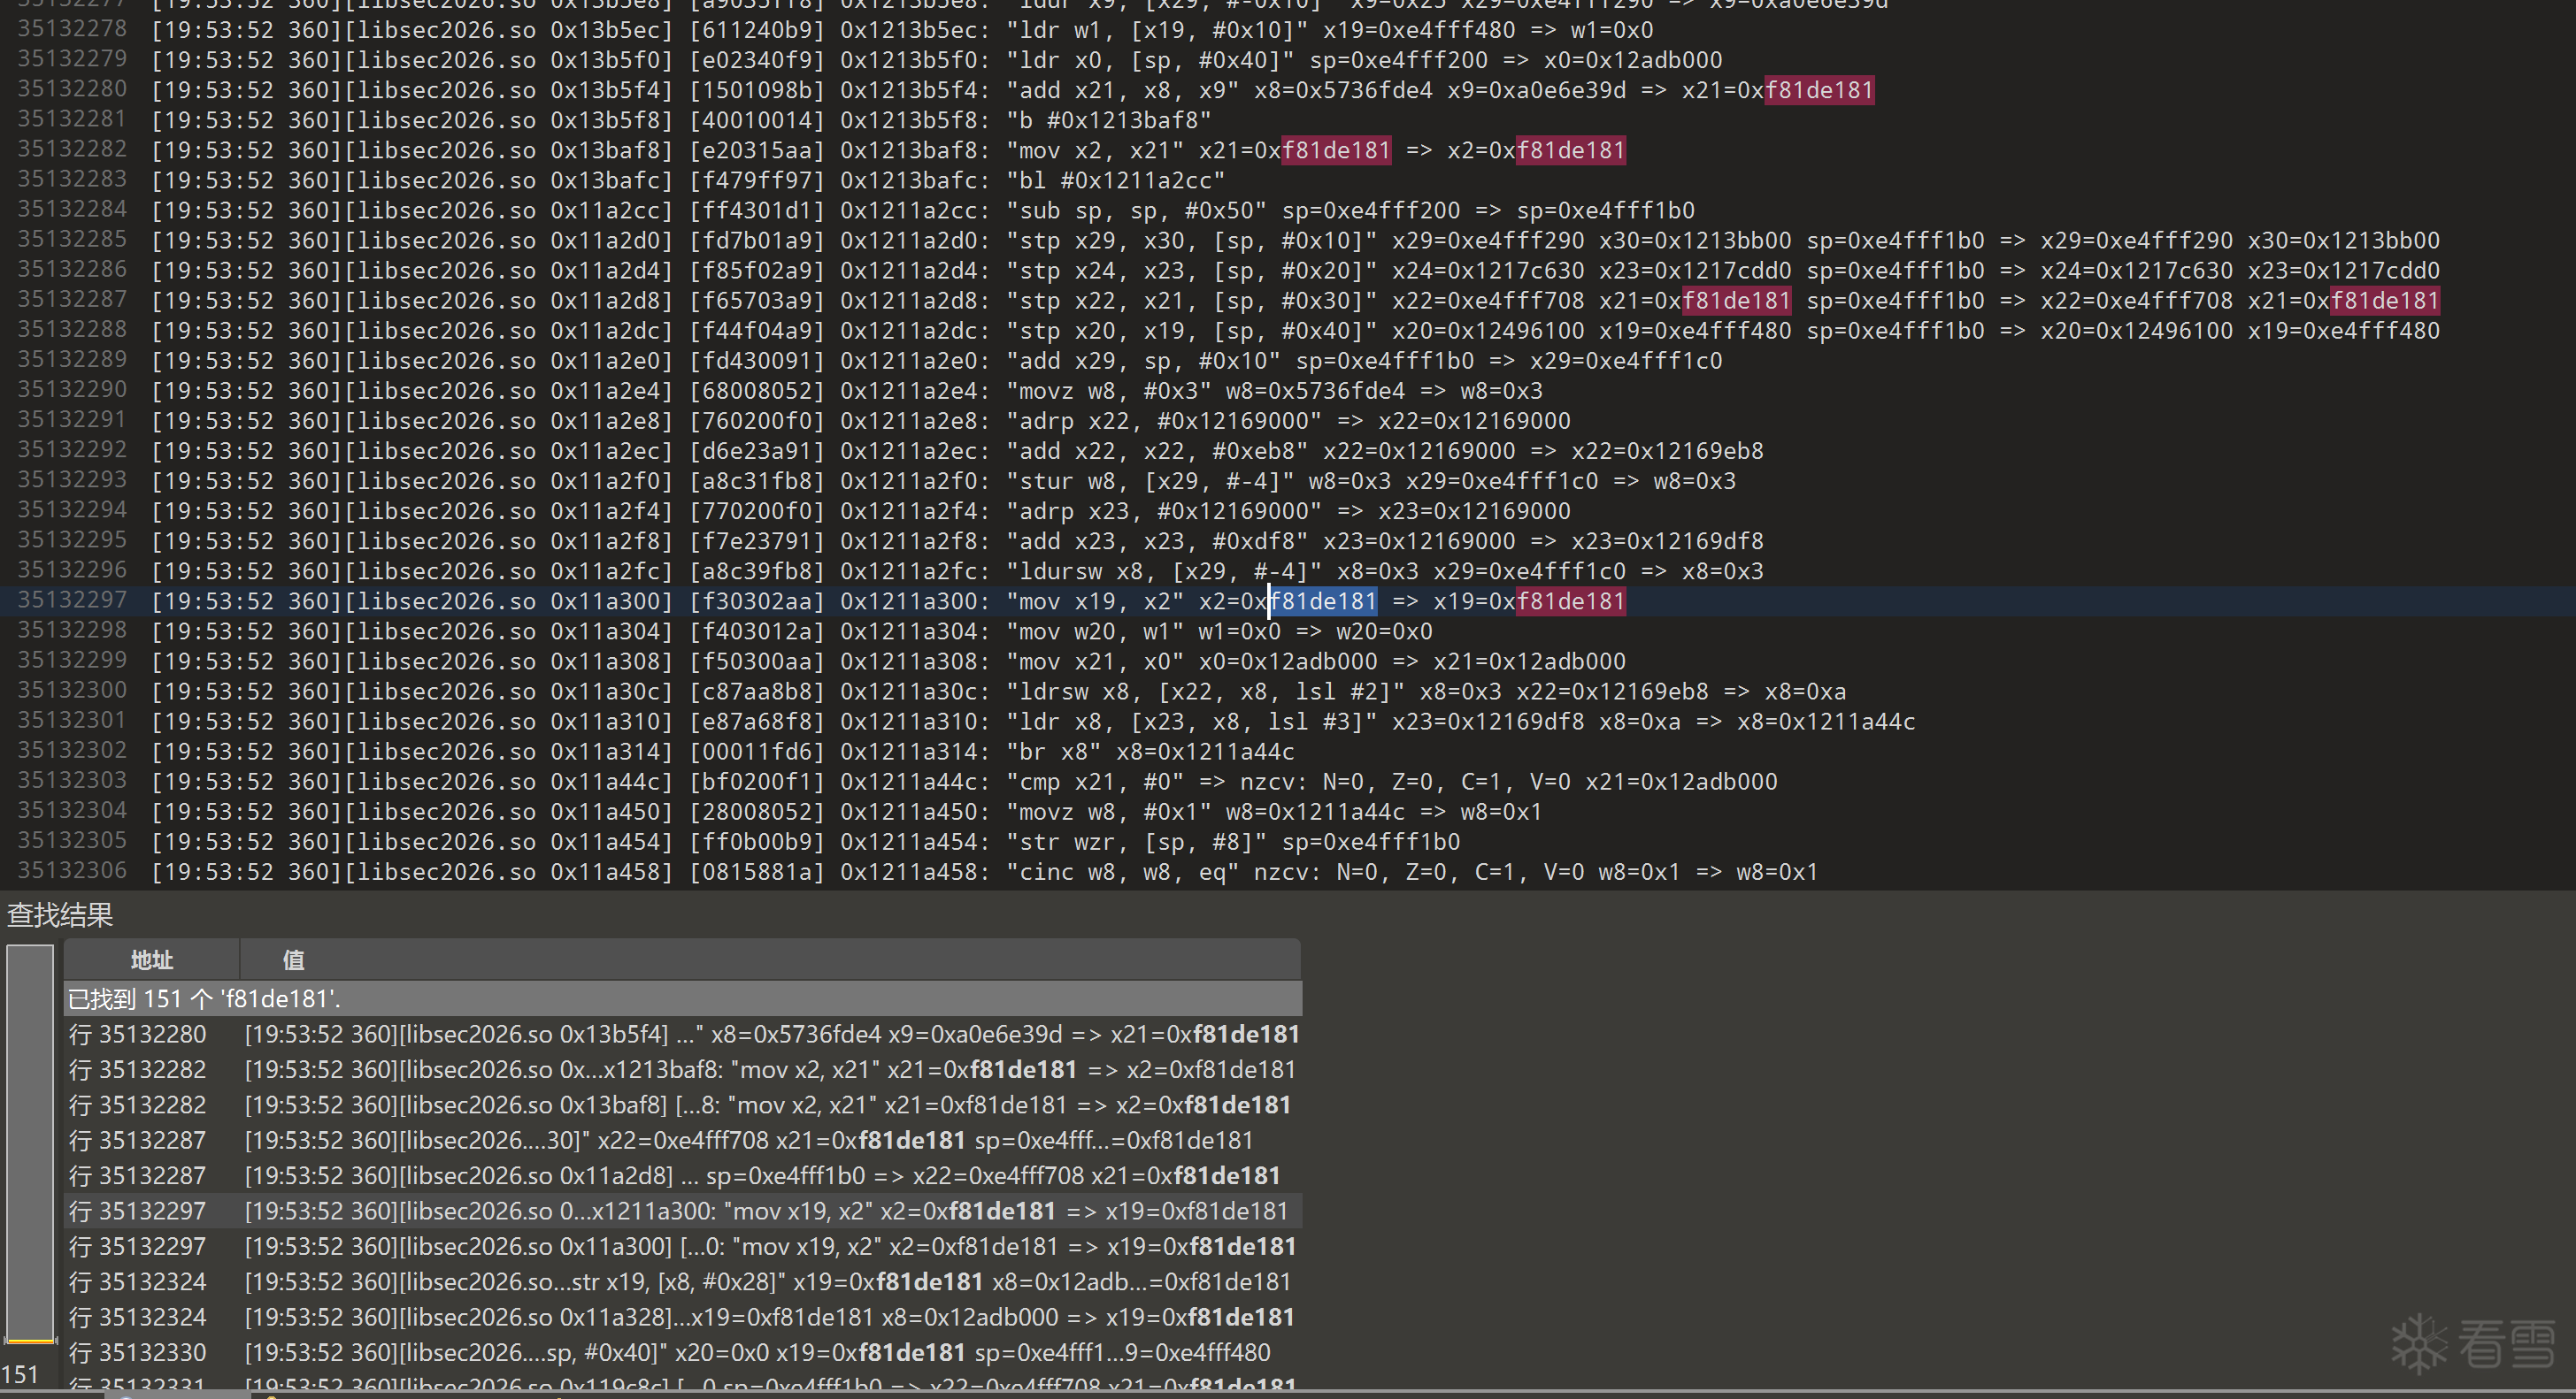Viewport: 2576px width, 1399px height.
Task: Click line number 35132297 in the gutter
Action: pos(72,600)
